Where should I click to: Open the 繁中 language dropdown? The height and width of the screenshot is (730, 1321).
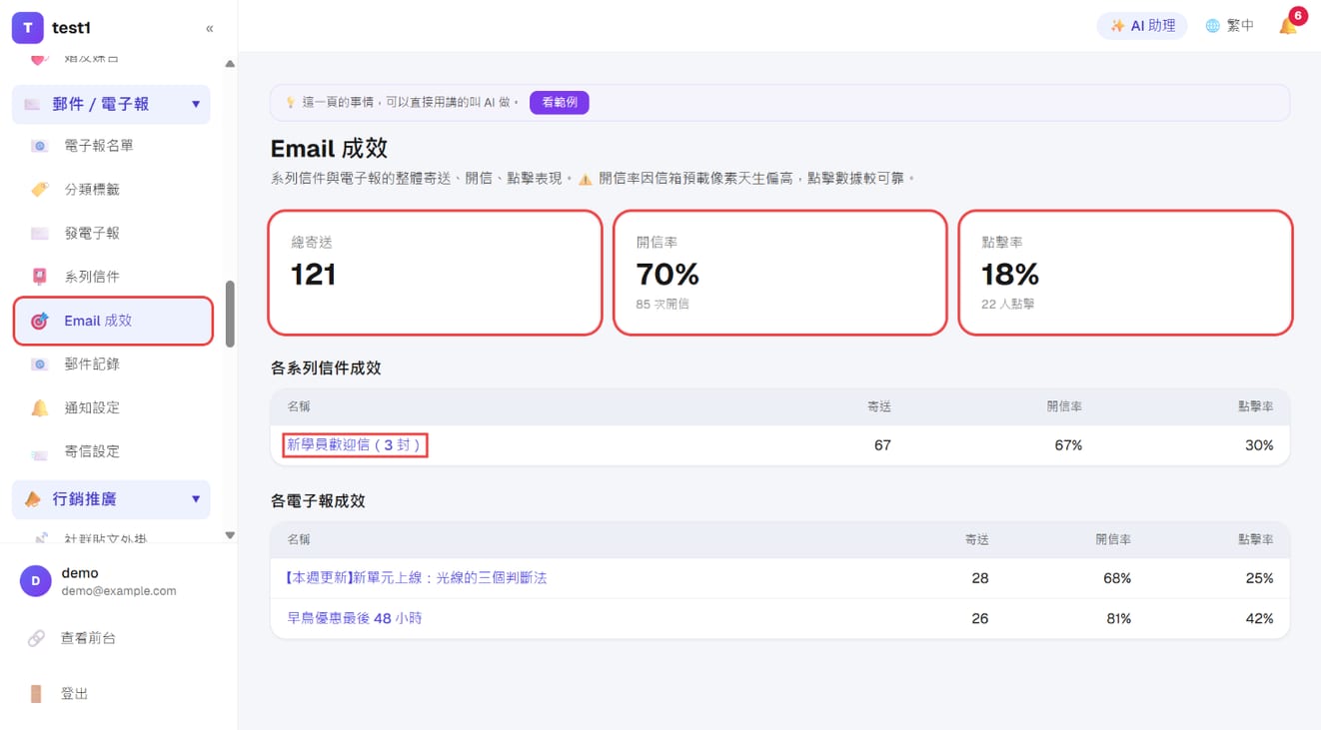pyautogui.click(x=1229, y=26)
